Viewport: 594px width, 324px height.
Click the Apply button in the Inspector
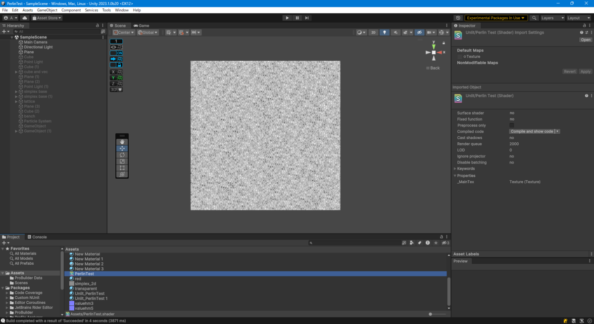pos(585,71)
